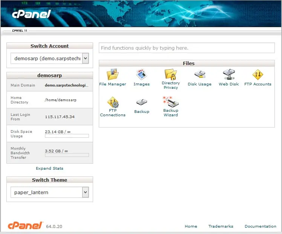Open the FTP Connections icon
282x234 pixels.
click(113, 102)
